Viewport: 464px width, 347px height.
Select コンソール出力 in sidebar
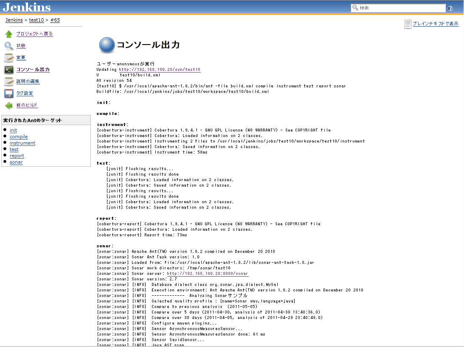pyautogui.click(x=33, y=70)
